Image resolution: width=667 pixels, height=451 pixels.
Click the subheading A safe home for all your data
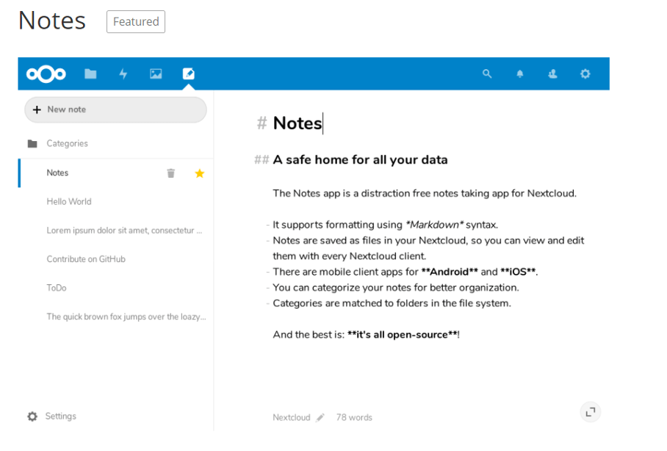(x=360, y=160)
